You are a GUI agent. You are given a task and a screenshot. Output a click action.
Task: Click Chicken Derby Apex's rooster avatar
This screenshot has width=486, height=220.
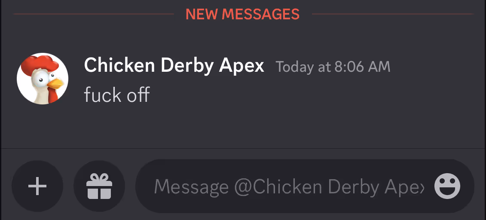coord(43,78)
